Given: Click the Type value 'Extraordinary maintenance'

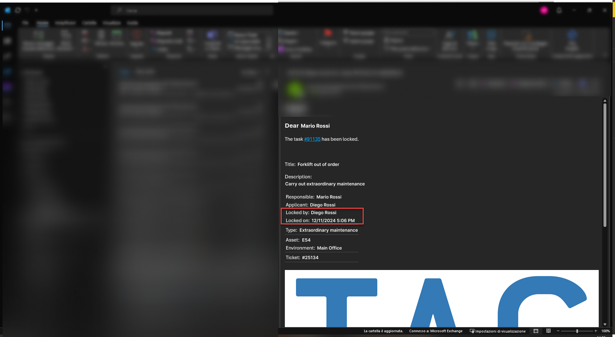Looking at the screenshot, I should 329,230.
